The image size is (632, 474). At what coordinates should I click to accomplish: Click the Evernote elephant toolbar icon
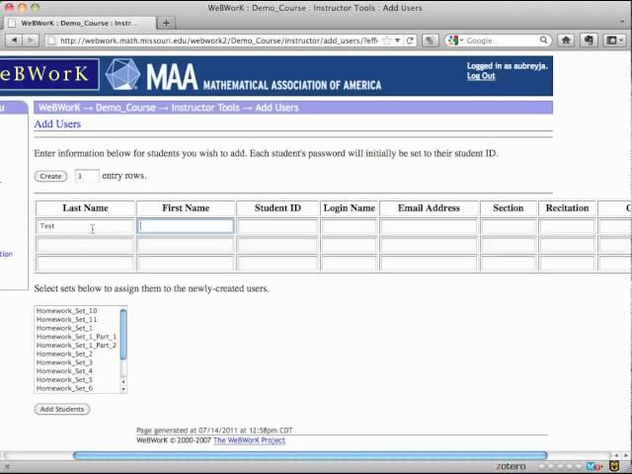tap(589, 40)
